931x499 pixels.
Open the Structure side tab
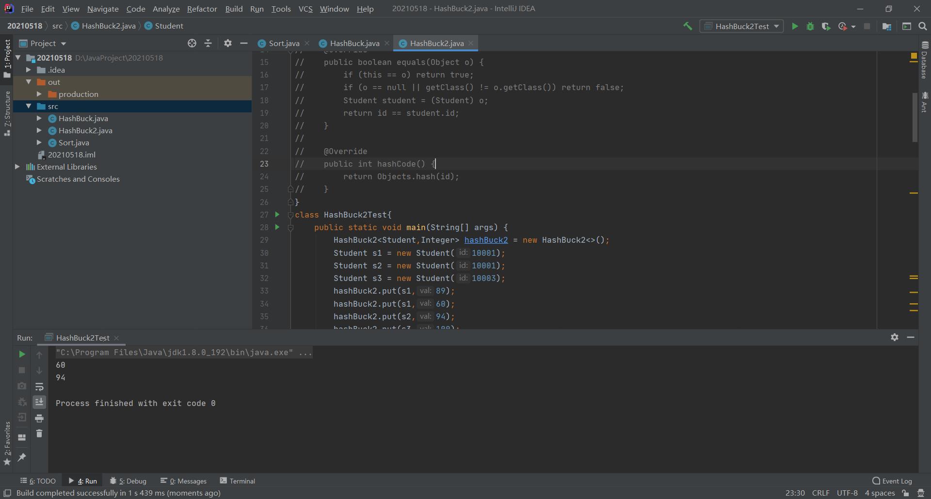click(7, 113)
